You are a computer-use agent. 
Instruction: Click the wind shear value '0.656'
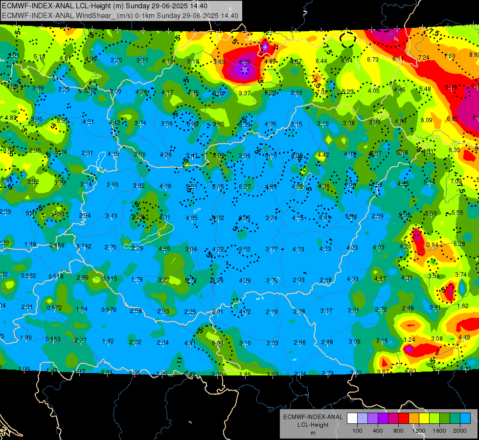coord(57,245)
